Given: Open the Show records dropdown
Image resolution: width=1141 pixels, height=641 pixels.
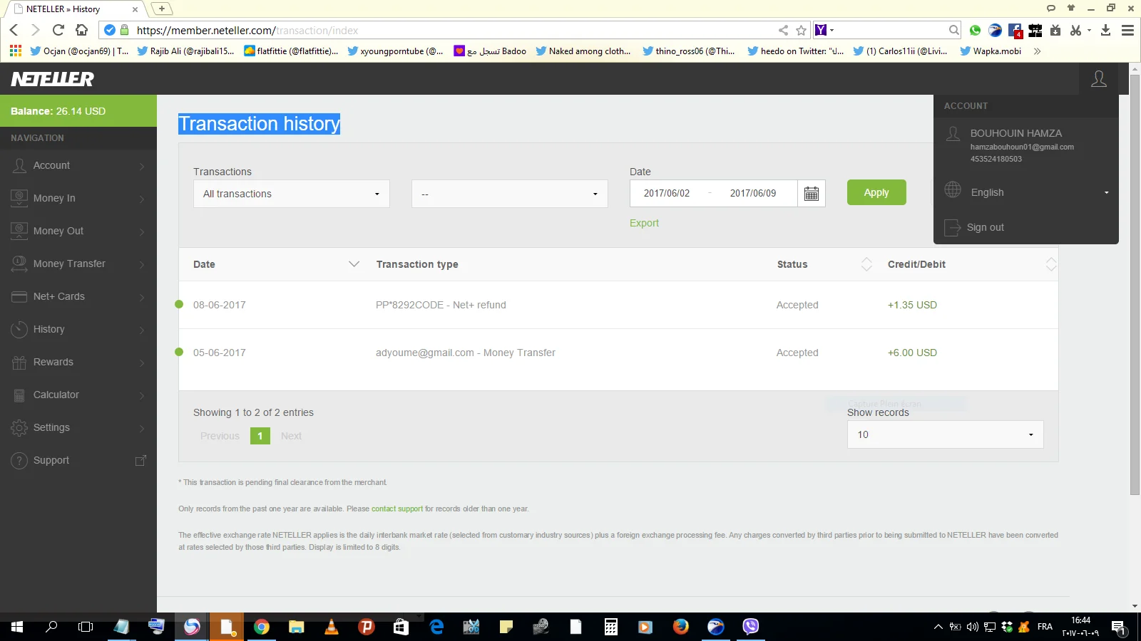Looking at the screenshot, I should [945, 434].
